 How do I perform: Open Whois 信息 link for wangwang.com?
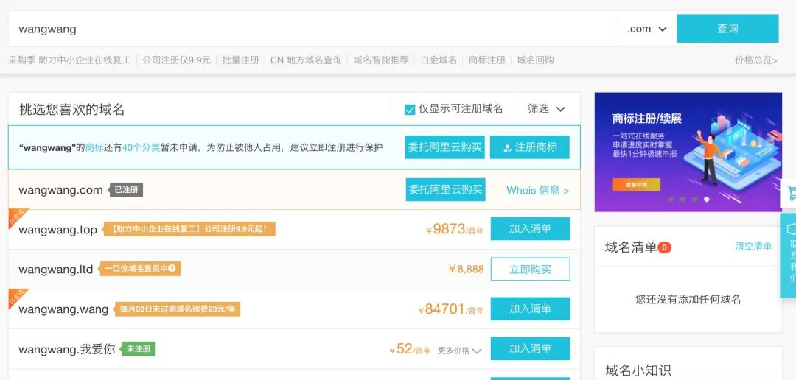(x=537, y=190)
